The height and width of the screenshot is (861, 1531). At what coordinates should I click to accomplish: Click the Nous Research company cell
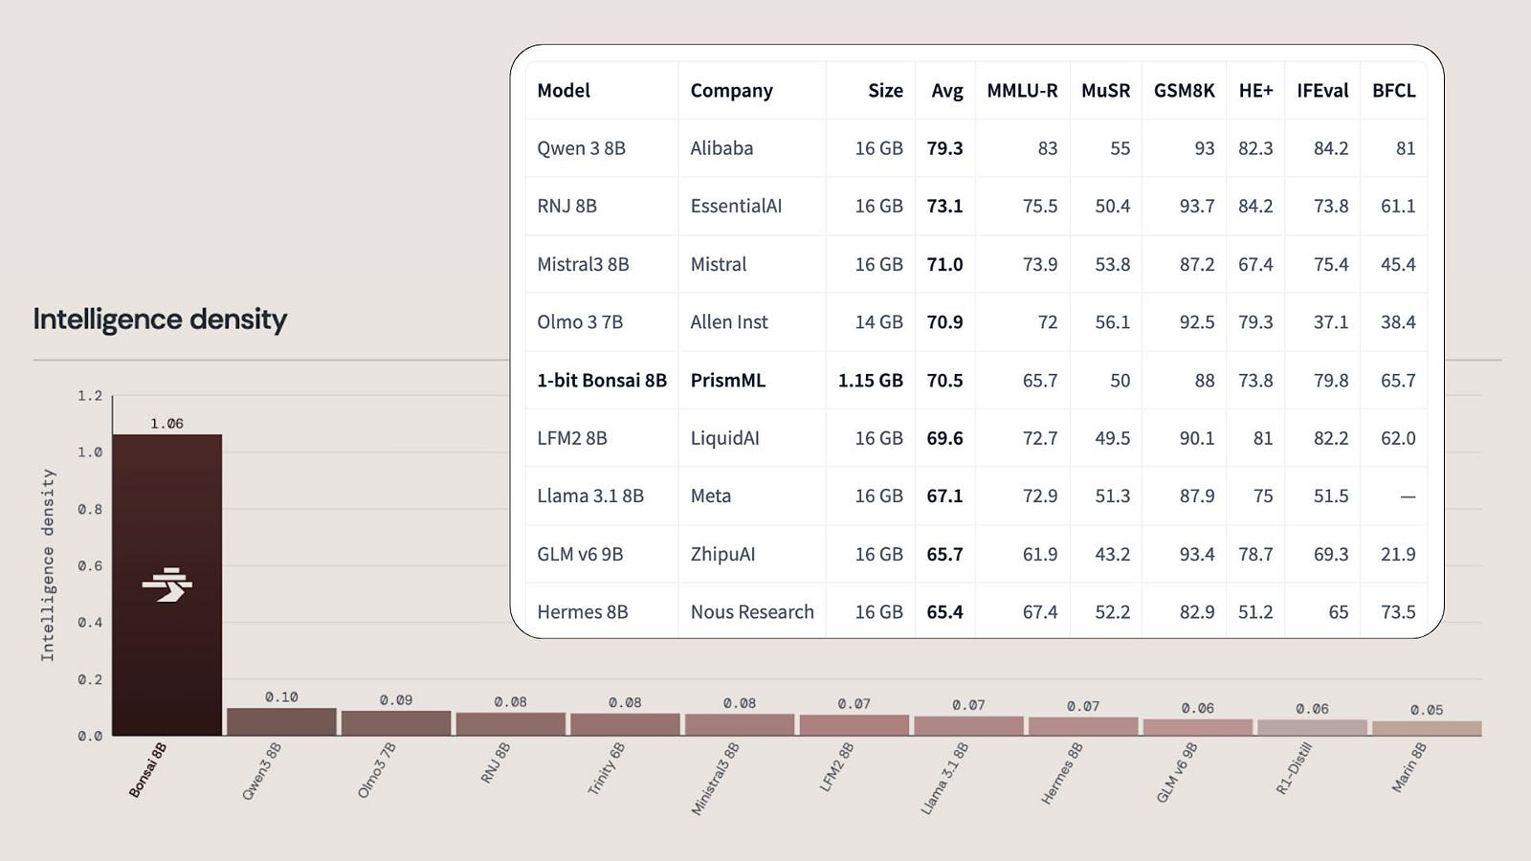pos(752,612)
